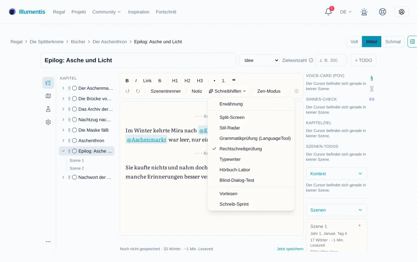Click the Zielwortzahl input field
Viewport: 420px width, 262px height.
tap(331, 60)
